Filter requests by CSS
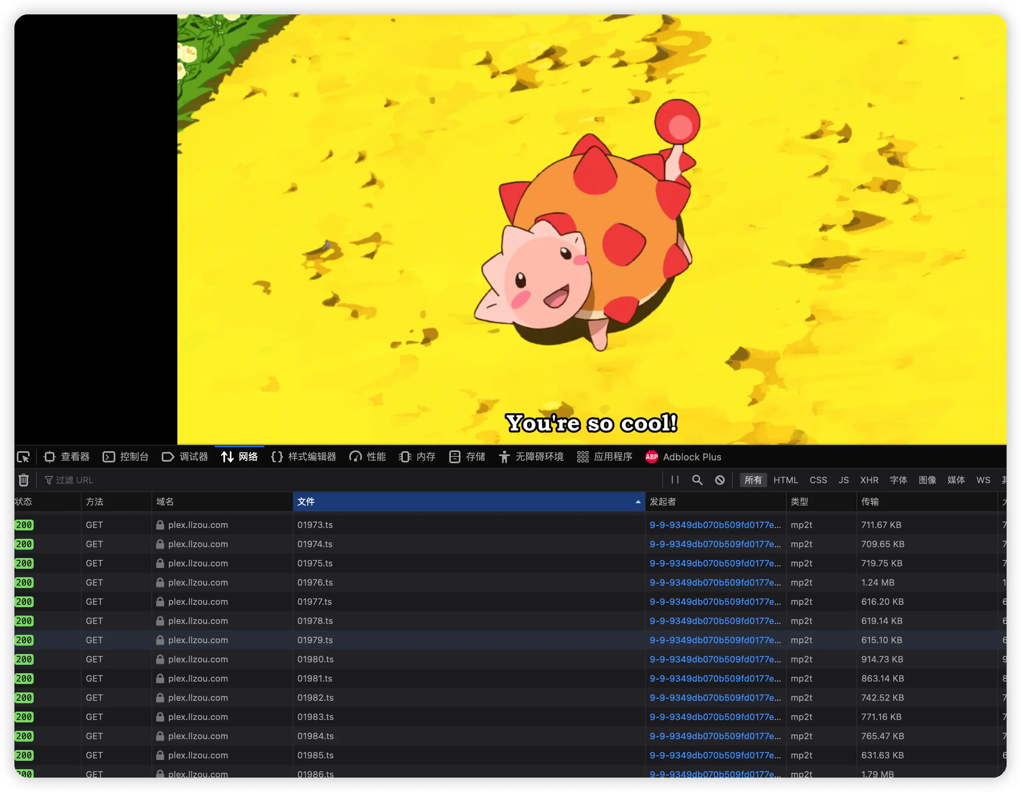This screenshot has height=792, width=1021. [818, 480]
